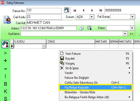Open the customer card icon
140x101 pixels.
point(7,20)
